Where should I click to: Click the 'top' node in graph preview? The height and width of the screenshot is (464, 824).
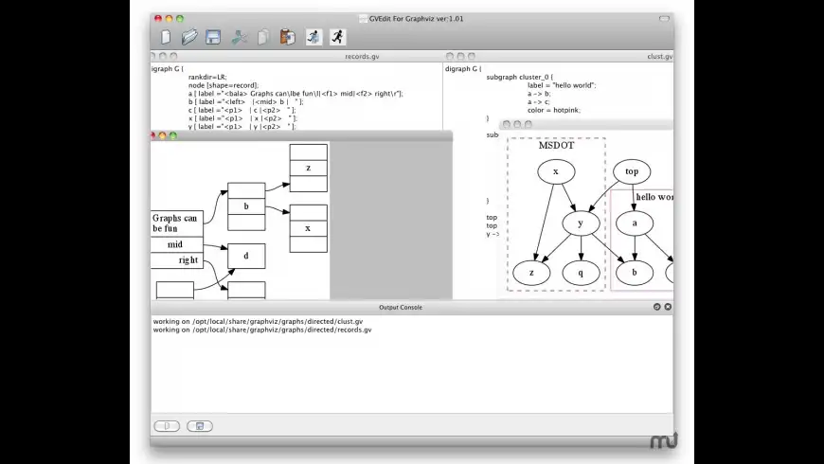point(632,171)
